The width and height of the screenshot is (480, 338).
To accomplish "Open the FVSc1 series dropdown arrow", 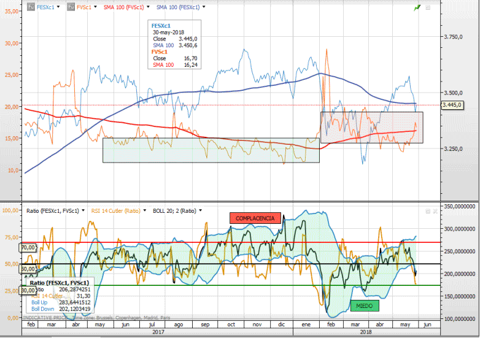I will (96, 7).
